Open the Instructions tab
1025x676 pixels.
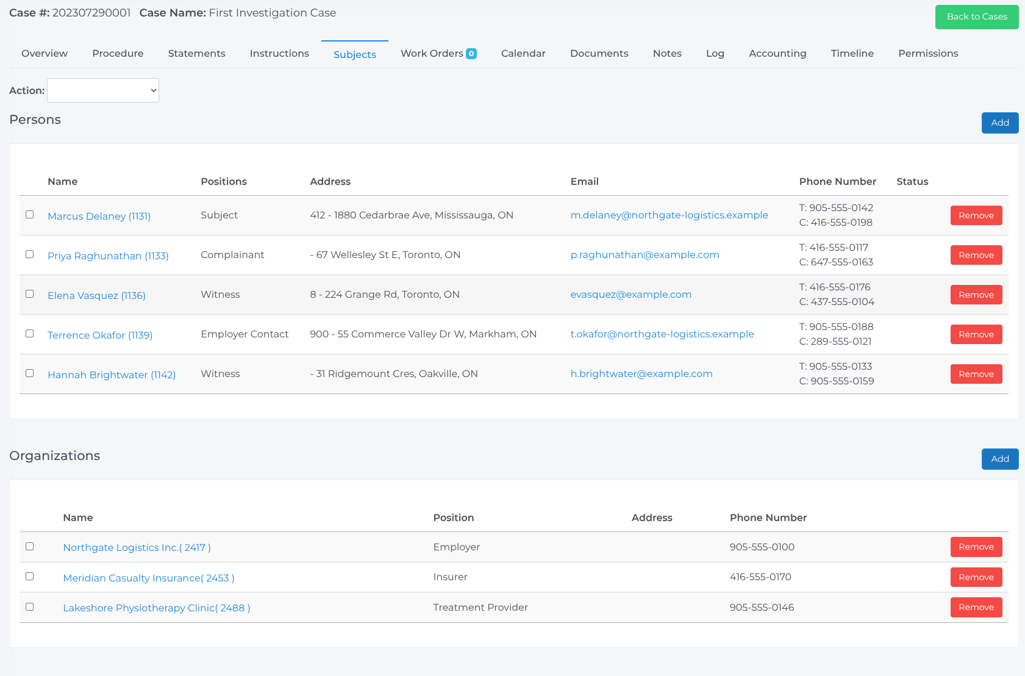tap(279, 54)
